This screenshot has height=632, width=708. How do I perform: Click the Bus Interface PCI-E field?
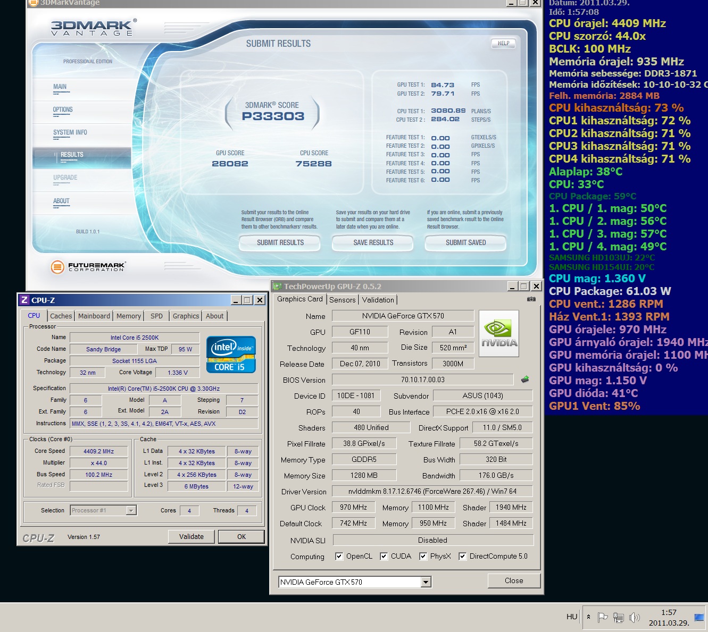coord(483,411)
